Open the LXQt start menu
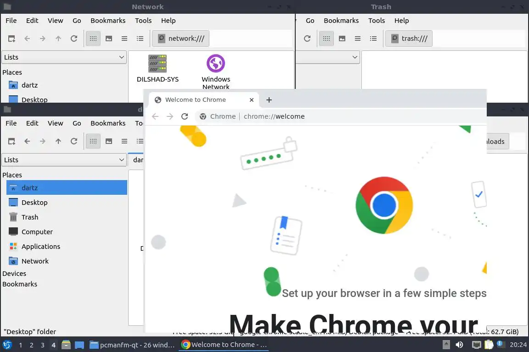This screenshot has height=352, width=529. pyautogui.click(x=7, y=345)
